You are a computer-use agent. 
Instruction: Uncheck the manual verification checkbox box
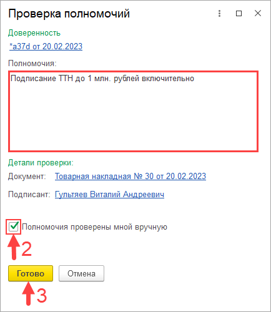[x=14, y=227]
